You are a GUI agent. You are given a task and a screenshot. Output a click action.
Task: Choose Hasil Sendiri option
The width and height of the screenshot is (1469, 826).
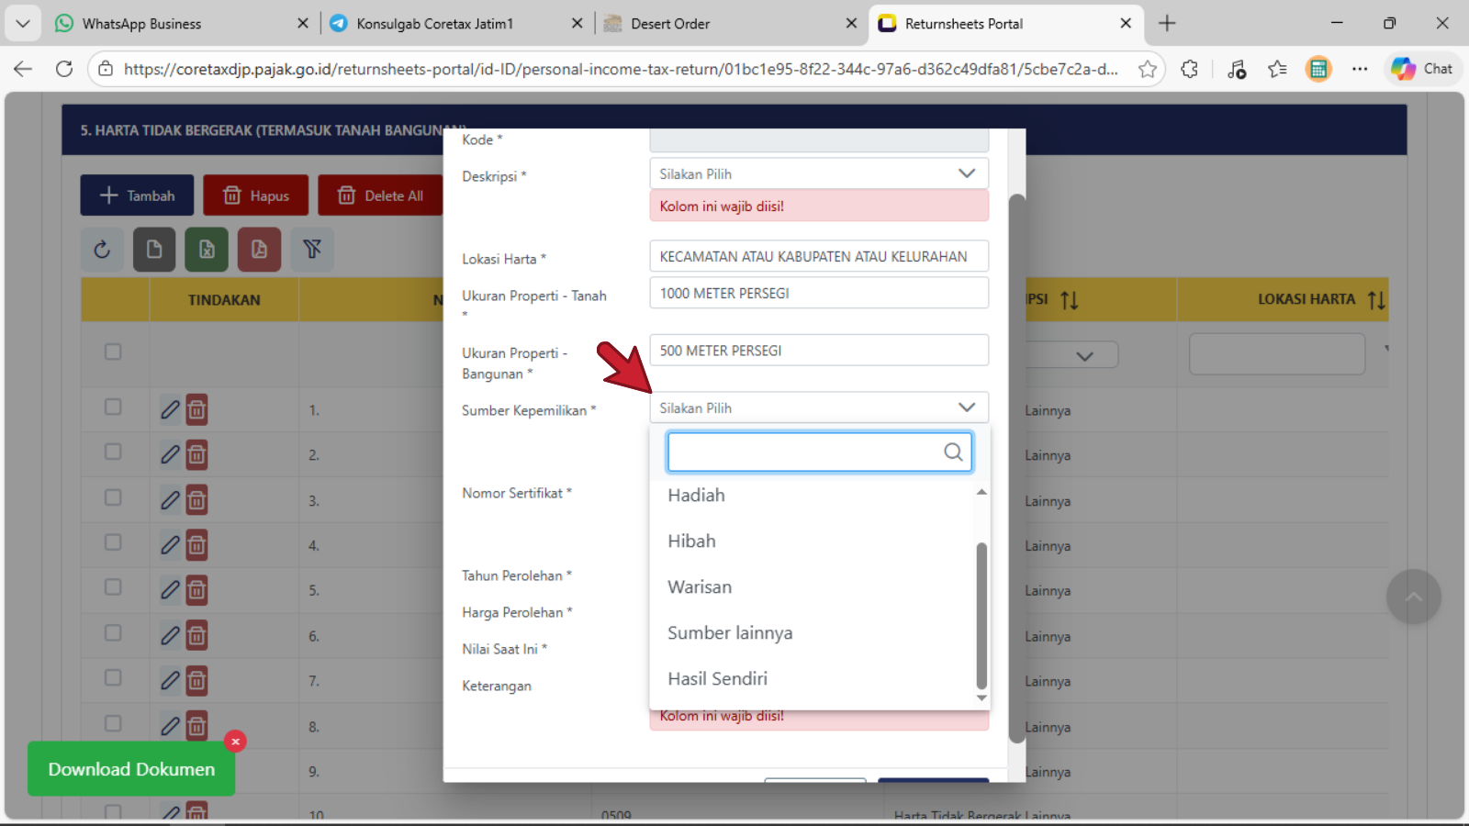(x=717, y=679)
